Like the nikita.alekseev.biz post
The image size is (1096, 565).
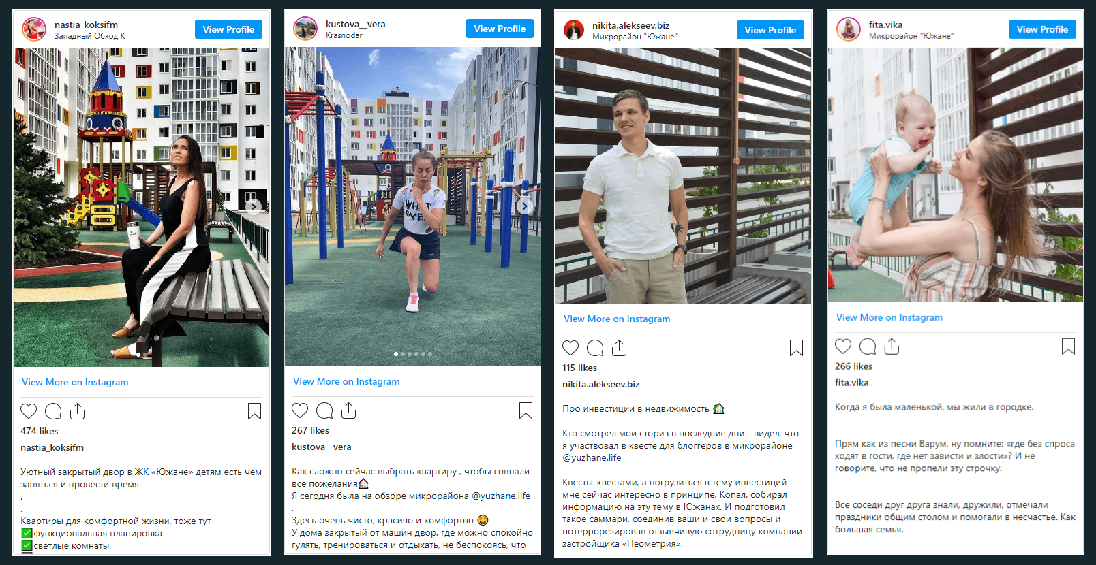point(570,348)
